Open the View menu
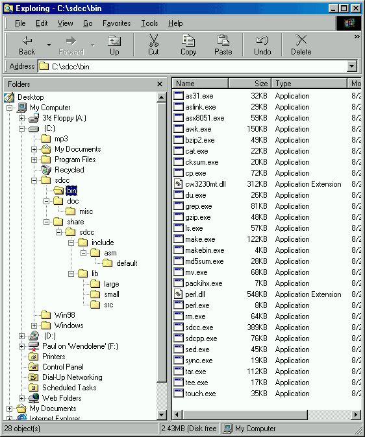Viewport: 365px width, 437px height. (x=65, y=23)
